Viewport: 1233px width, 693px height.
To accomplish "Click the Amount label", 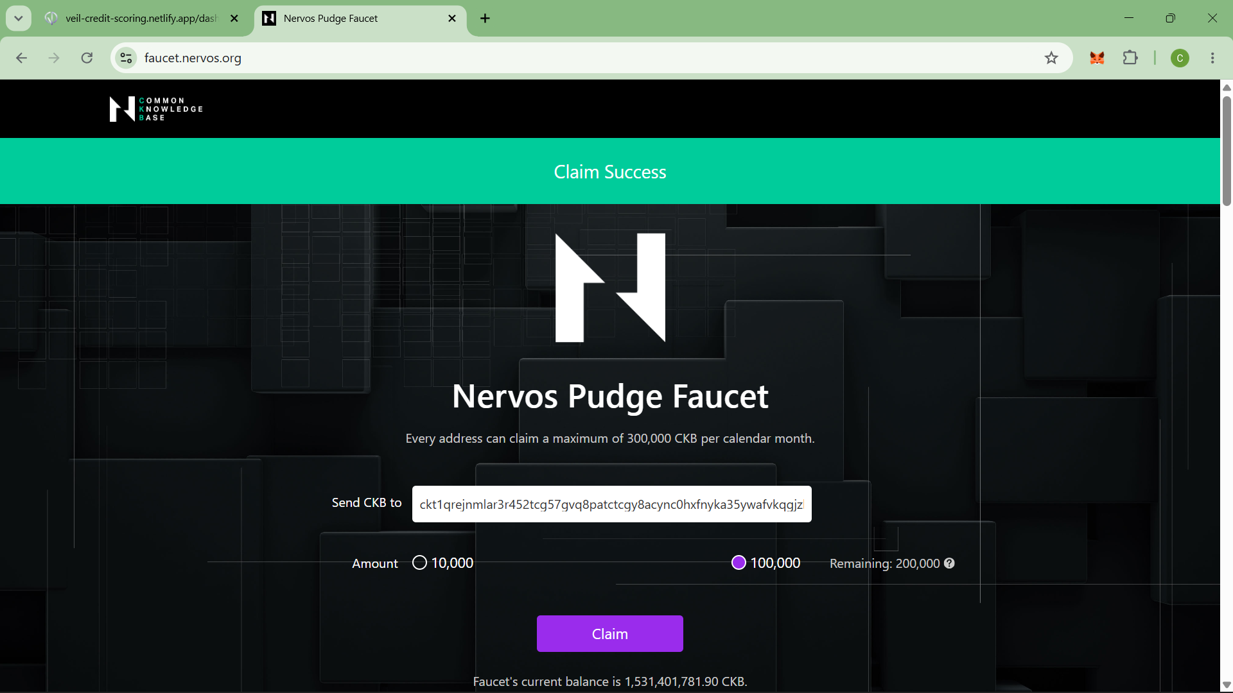I will click(x=375, y=563).
